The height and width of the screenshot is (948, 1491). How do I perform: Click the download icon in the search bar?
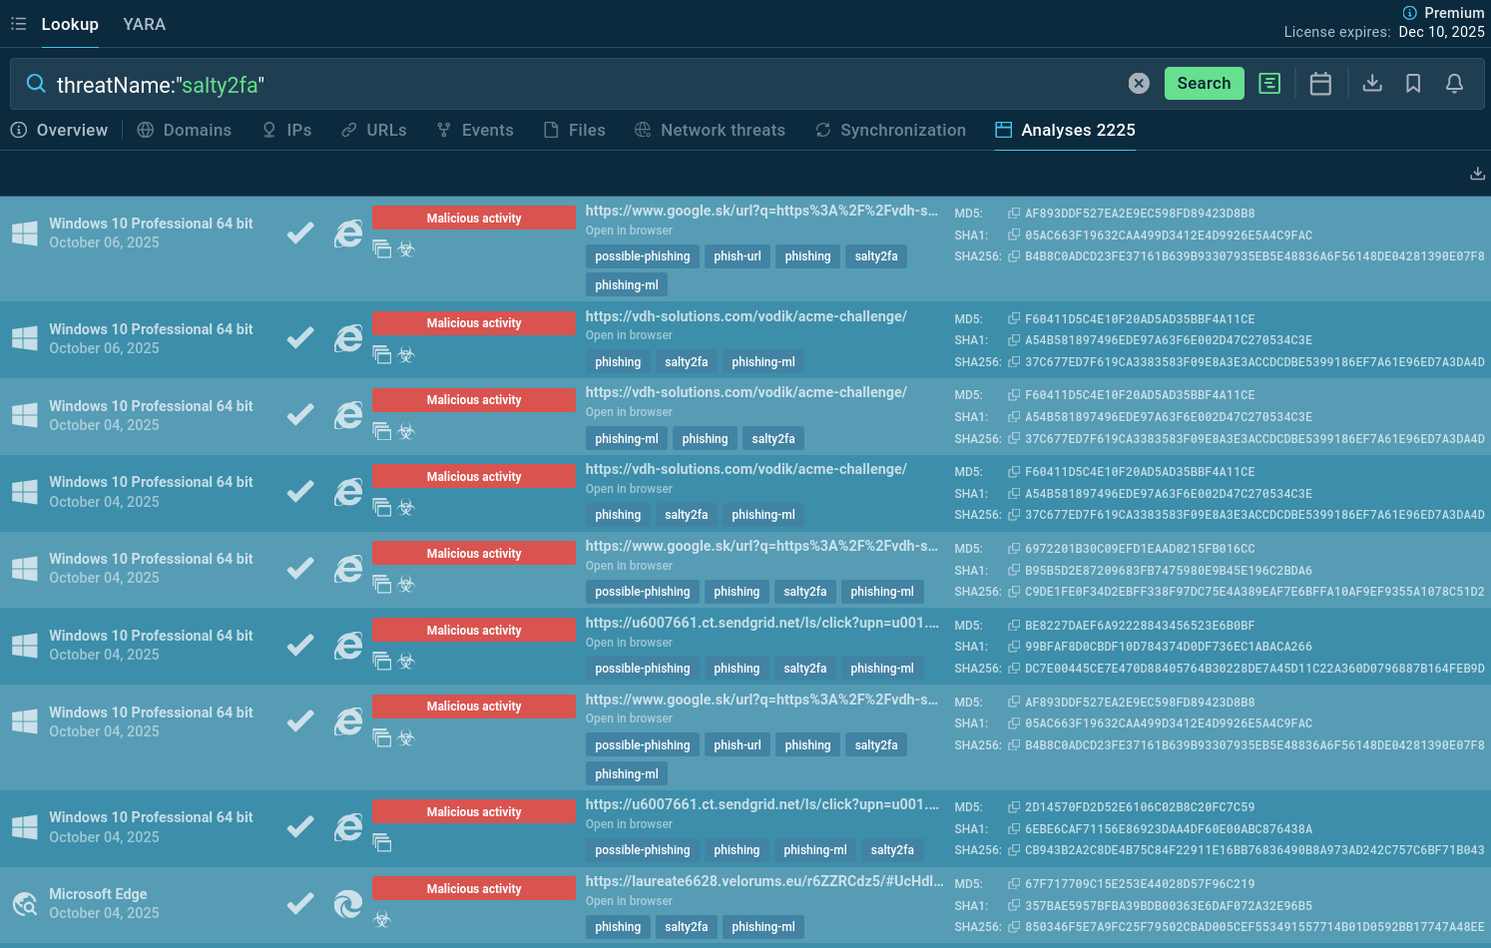(1372, 84)
